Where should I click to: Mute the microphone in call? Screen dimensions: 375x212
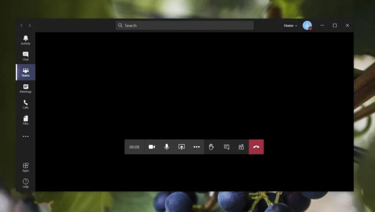pos(167,147)
